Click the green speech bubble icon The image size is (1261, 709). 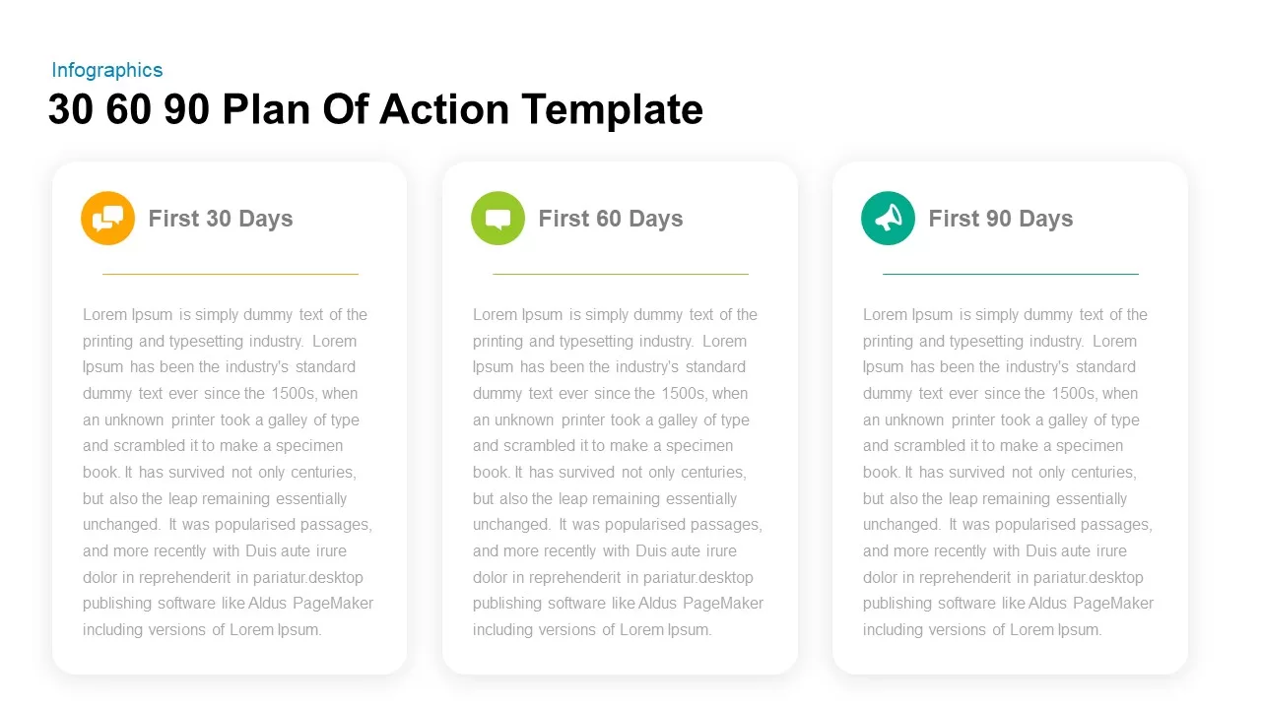[x=498, y=218]
